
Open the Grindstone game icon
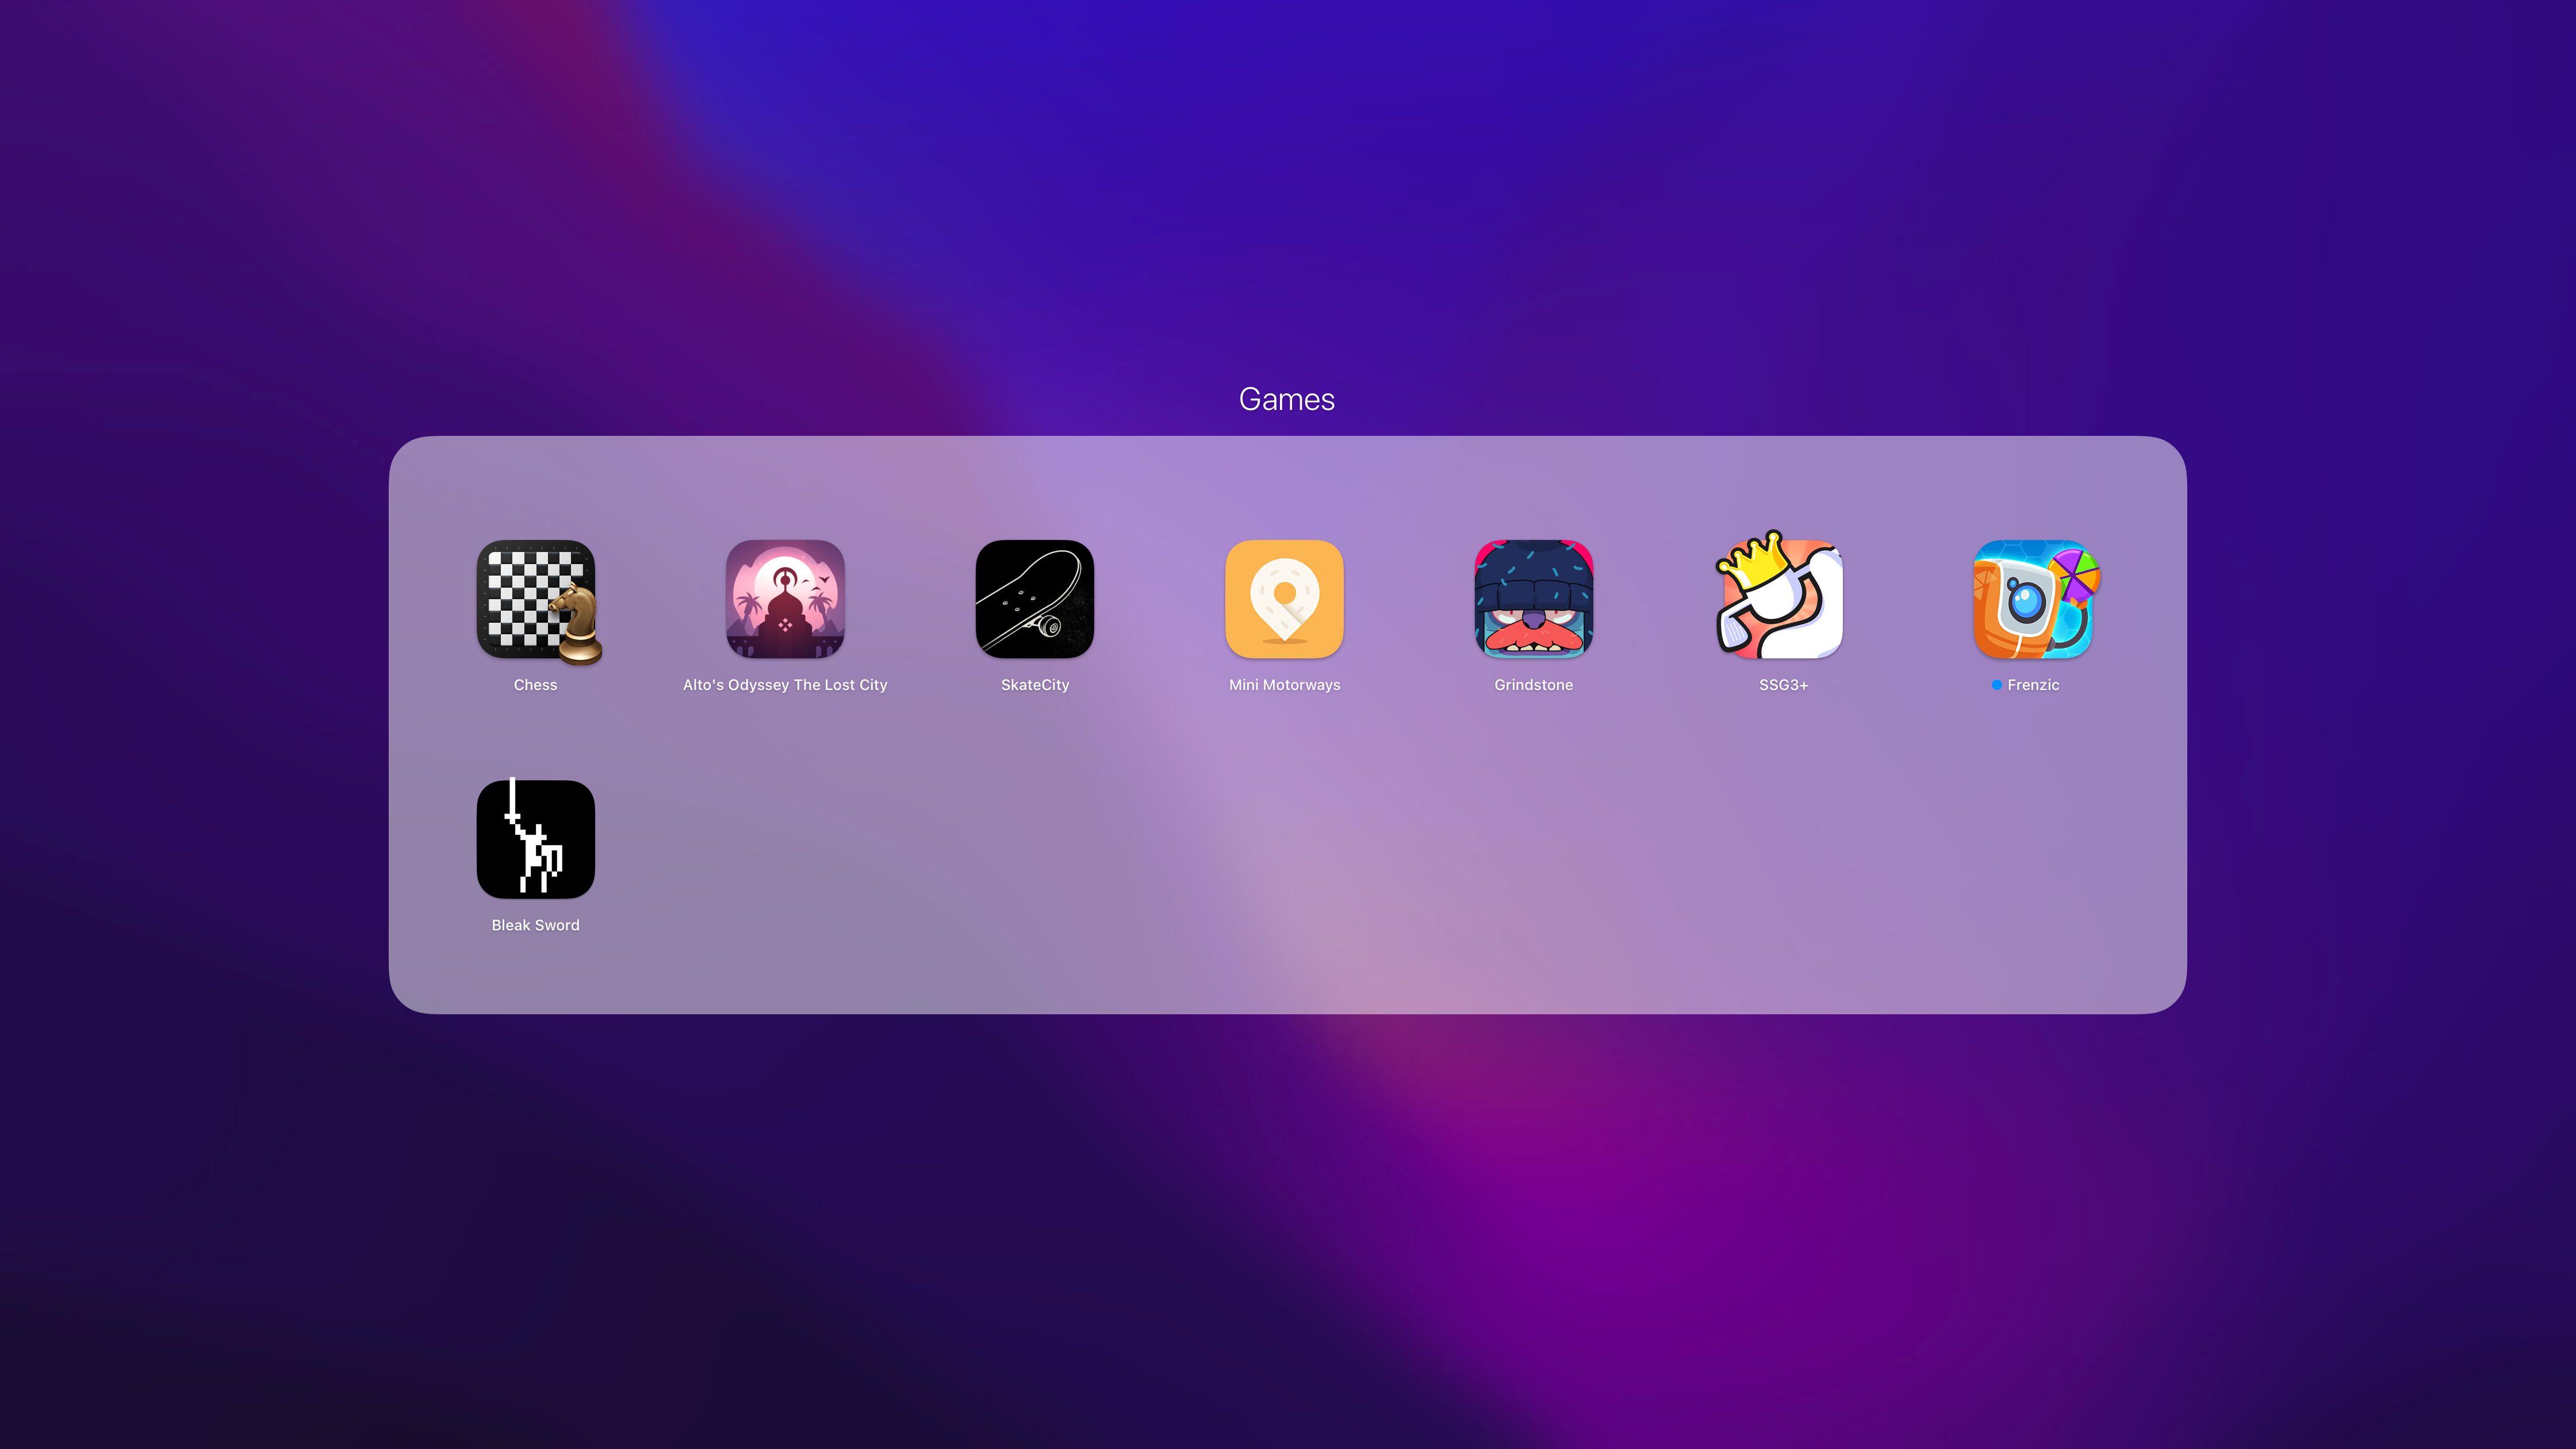point(1533,599)
